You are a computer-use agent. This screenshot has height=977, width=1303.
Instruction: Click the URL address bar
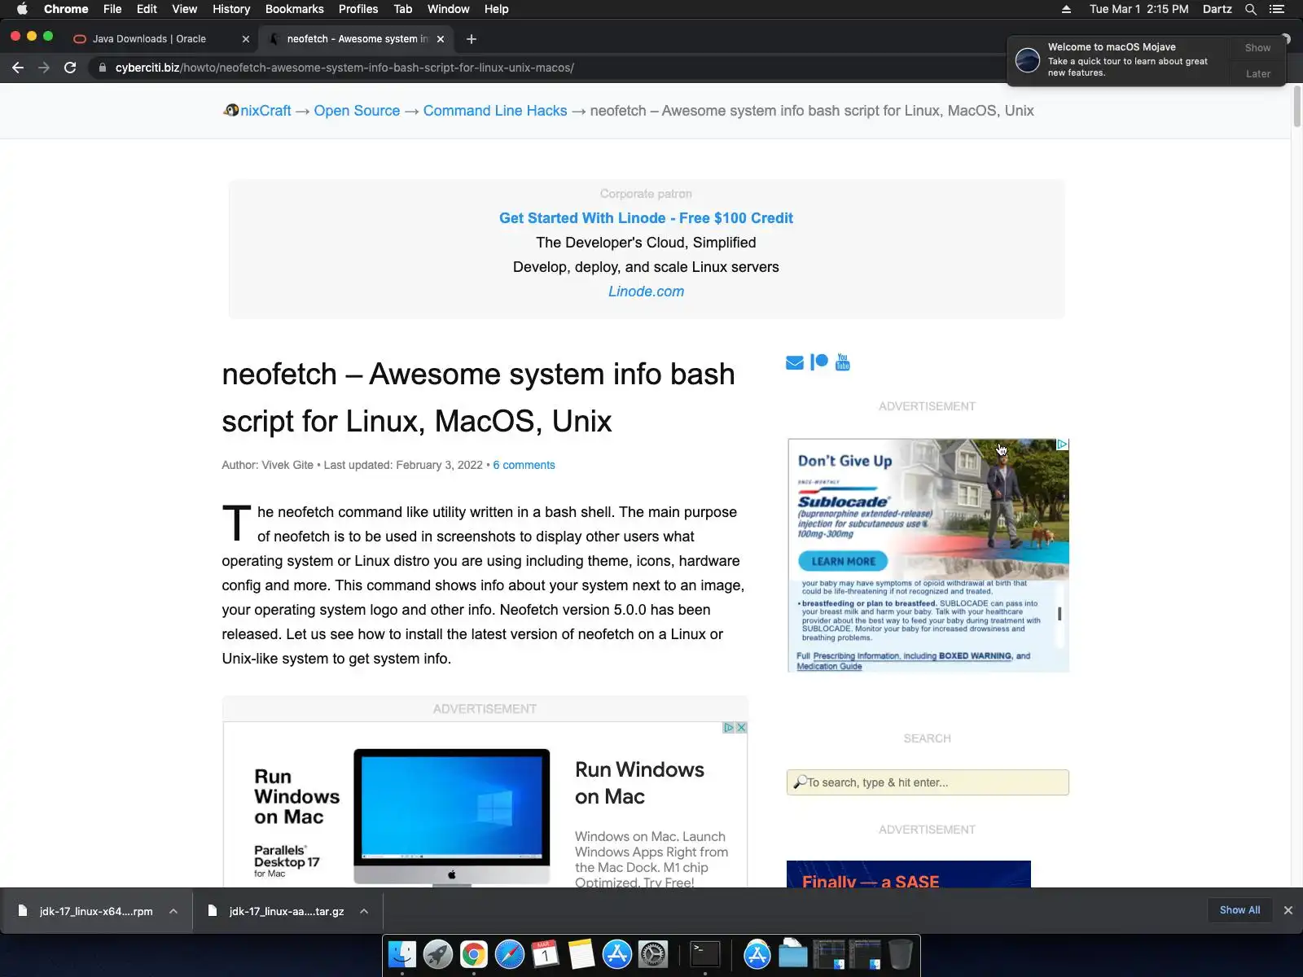(x=546, y=68)
